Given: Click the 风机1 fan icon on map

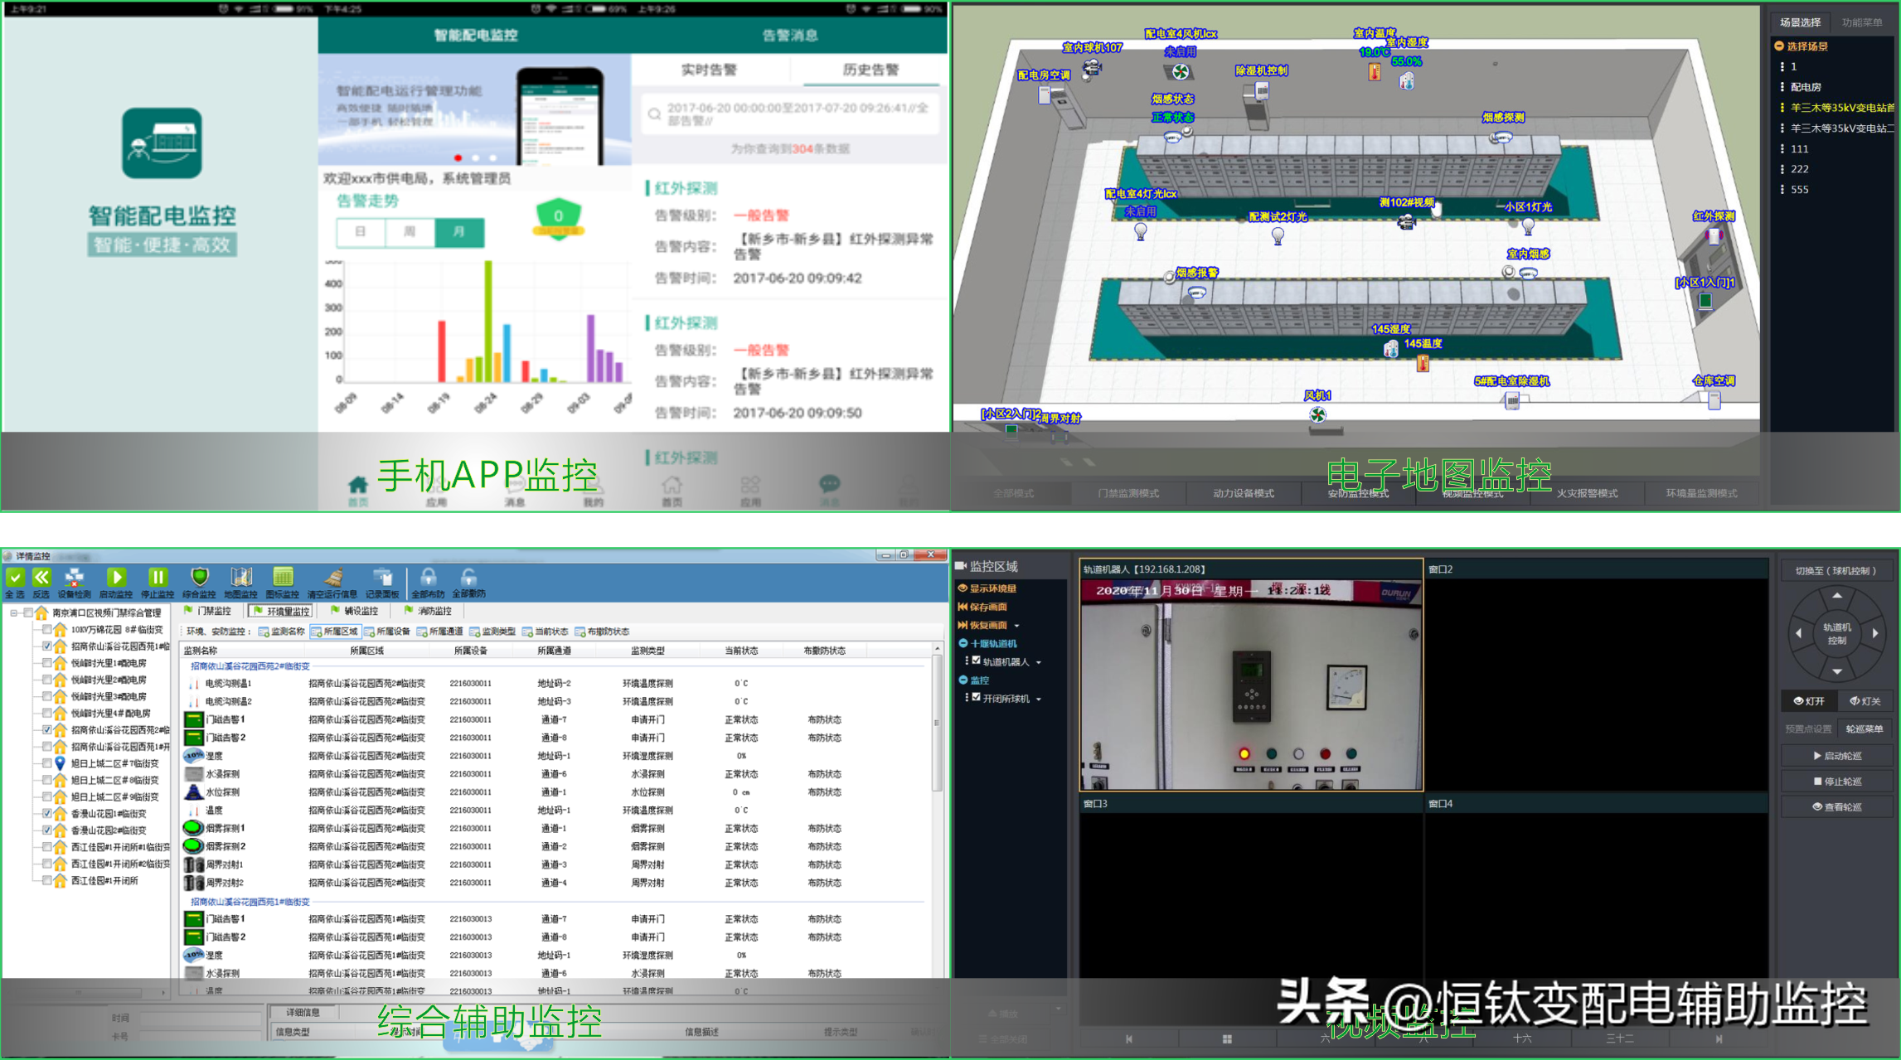Looking at the screenshot, I should (1317, 414).
